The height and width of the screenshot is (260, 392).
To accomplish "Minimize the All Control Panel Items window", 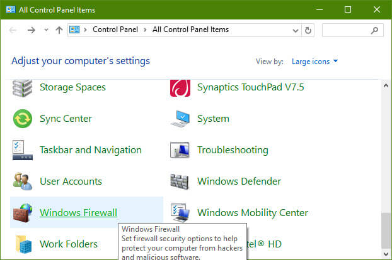I will (320, 9).
